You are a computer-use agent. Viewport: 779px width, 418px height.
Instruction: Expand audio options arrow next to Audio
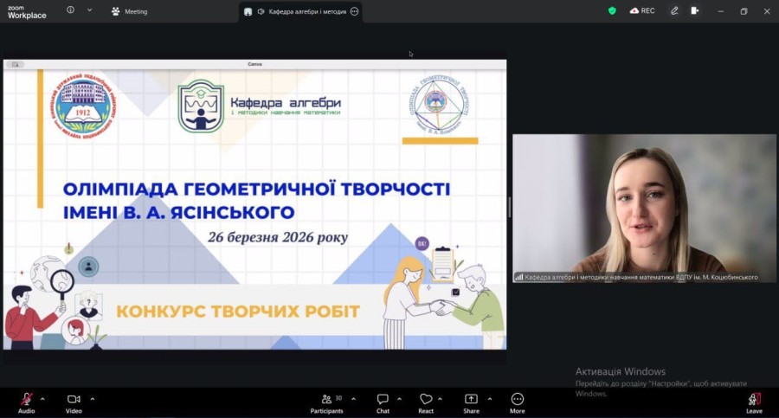(42, 399)
